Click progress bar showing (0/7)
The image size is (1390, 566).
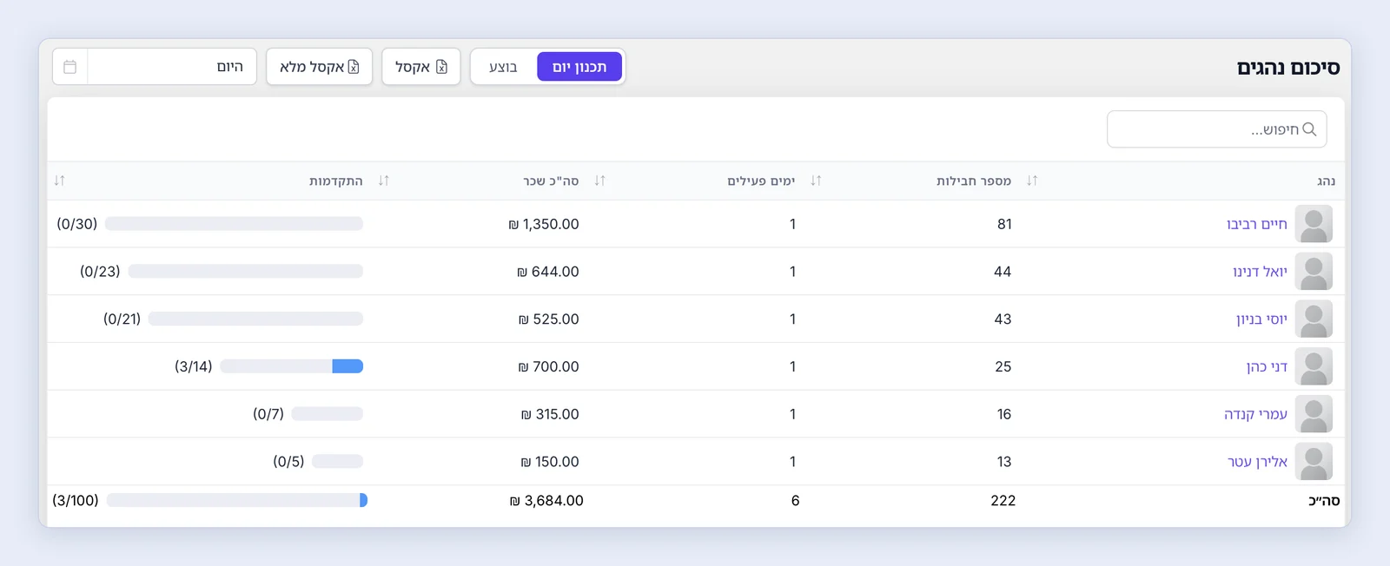pos(328,414)
